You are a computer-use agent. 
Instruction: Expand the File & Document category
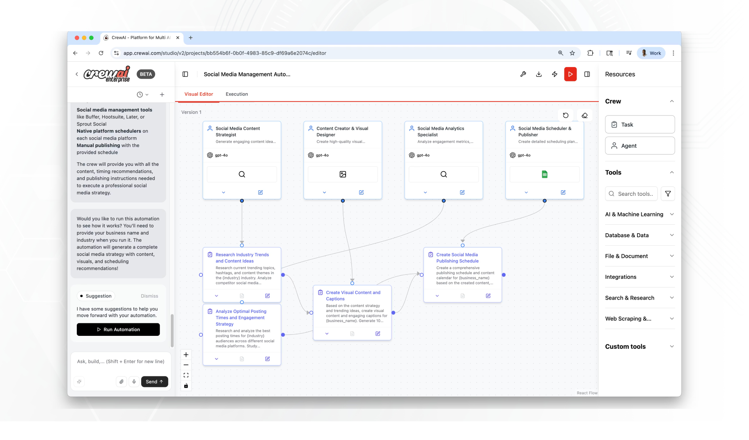pos(640,256)
